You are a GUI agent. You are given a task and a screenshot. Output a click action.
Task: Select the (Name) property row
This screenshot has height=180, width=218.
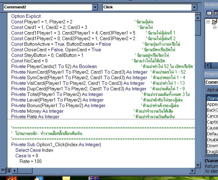(x=212, y=98)
